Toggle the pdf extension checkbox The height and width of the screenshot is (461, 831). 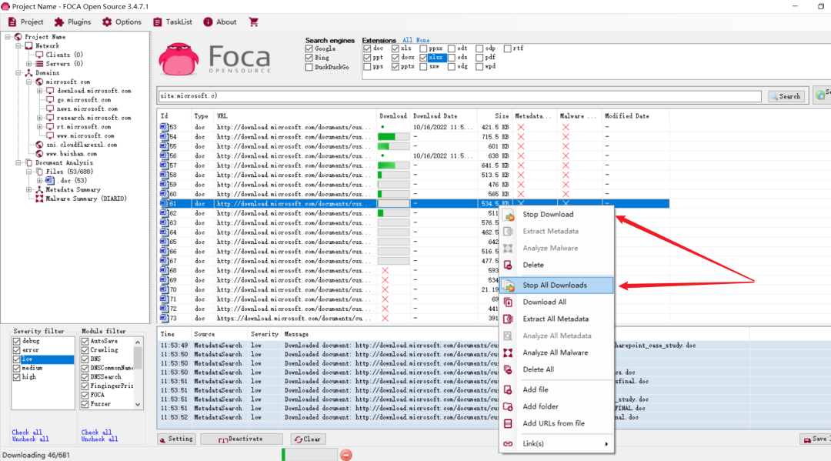pyautogui.click(x=479, y=58)
